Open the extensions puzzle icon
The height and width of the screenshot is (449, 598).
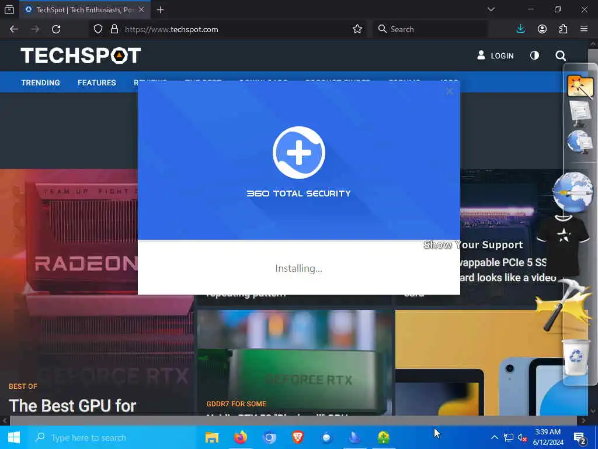point(563,29)
